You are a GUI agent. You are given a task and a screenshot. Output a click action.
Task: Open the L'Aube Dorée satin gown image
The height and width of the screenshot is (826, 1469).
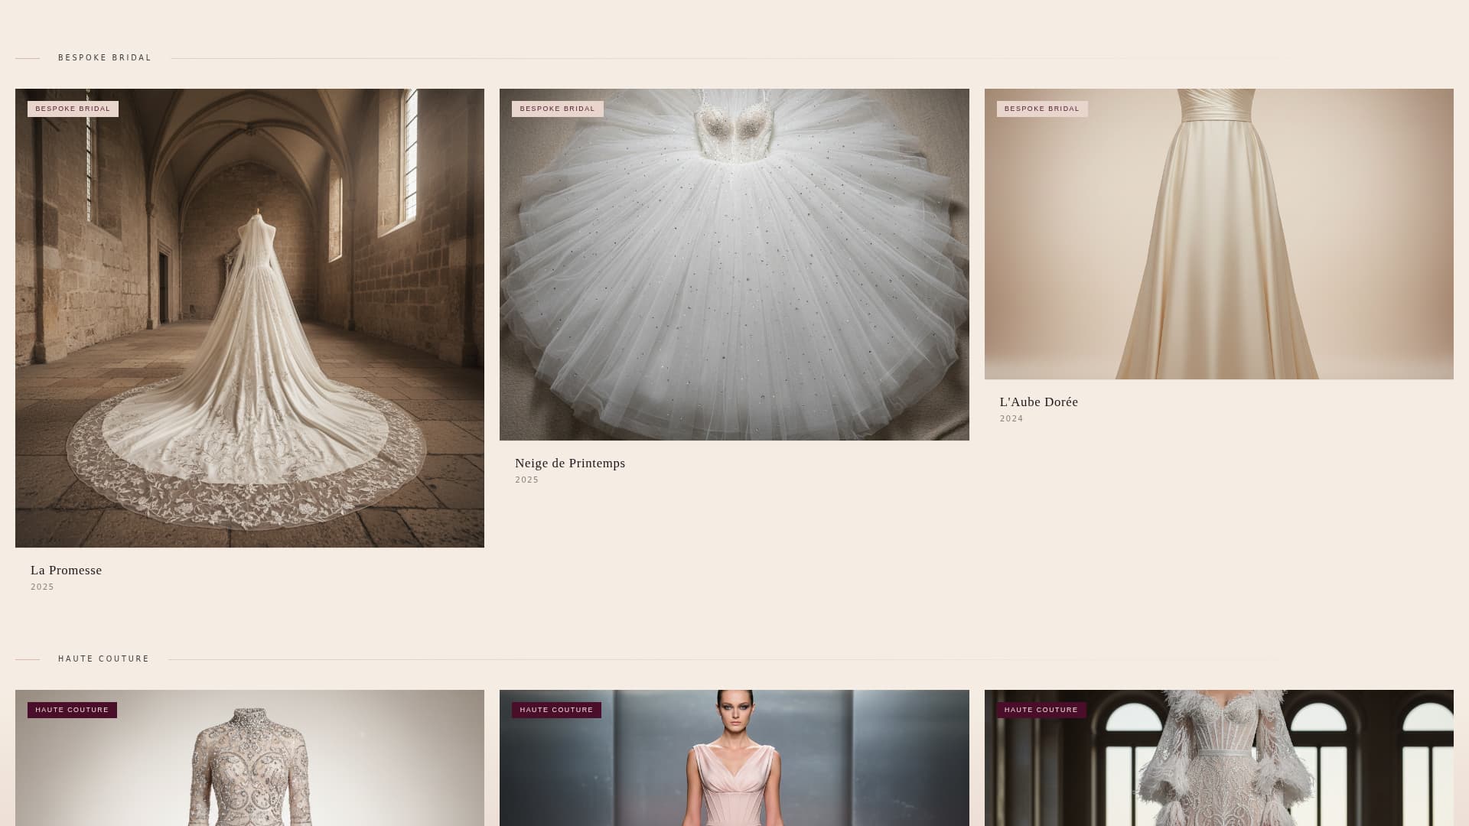point(1218,233)
